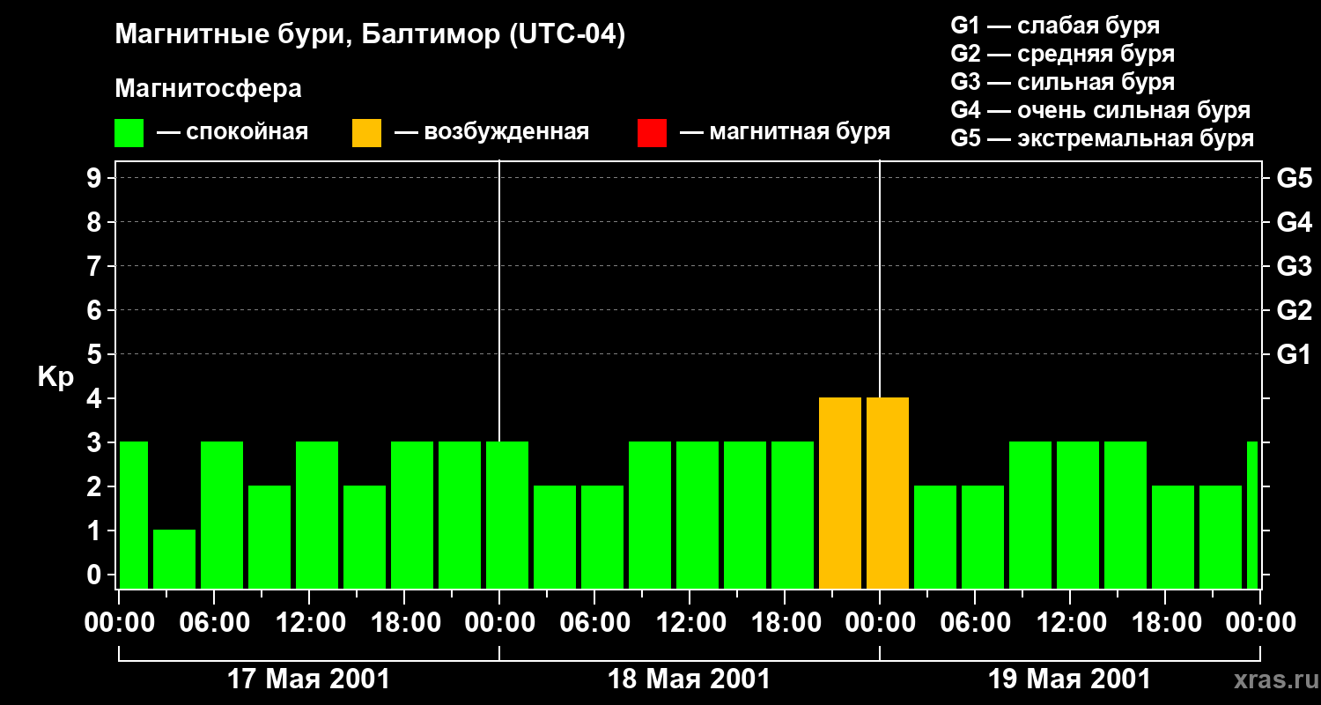Click the 12:00 time label under 18 May

(x=689, y=623)
